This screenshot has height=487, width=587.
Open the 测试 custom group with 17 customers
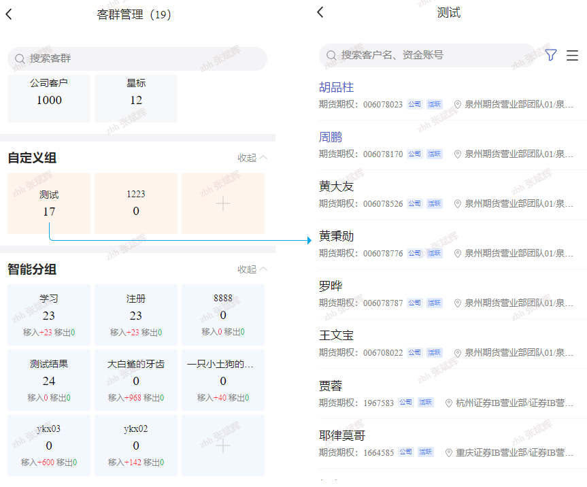49,203
